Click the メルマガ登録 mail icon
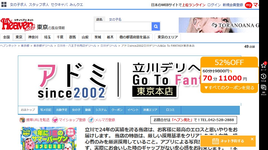 (x=91, y=120)
